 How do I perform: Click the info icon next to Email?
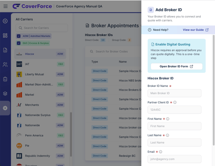pyautogui.click(x=161, y=152)
